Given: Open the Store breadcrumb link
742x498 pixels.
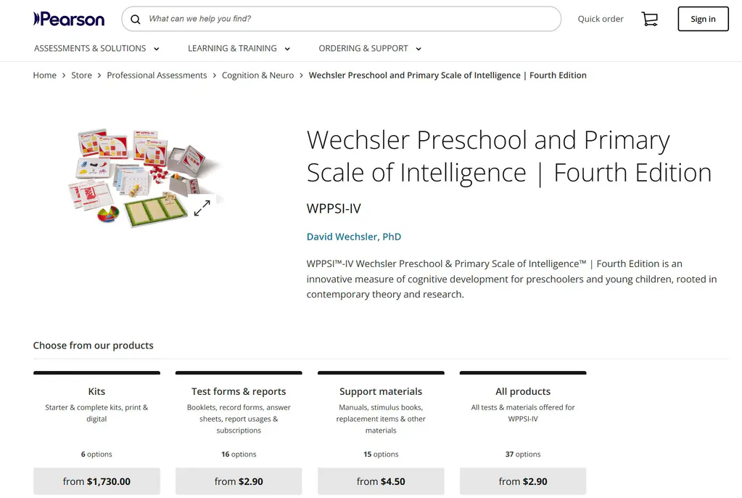Looking at the screenshot, I should point(81,75).
